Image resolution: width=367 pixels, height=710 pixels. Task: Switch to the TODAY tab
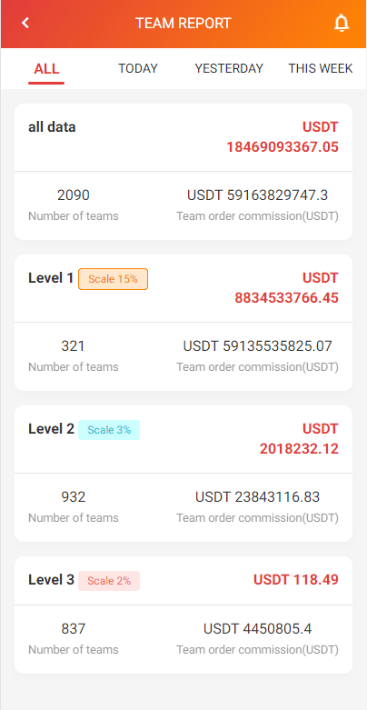point(138,68)
